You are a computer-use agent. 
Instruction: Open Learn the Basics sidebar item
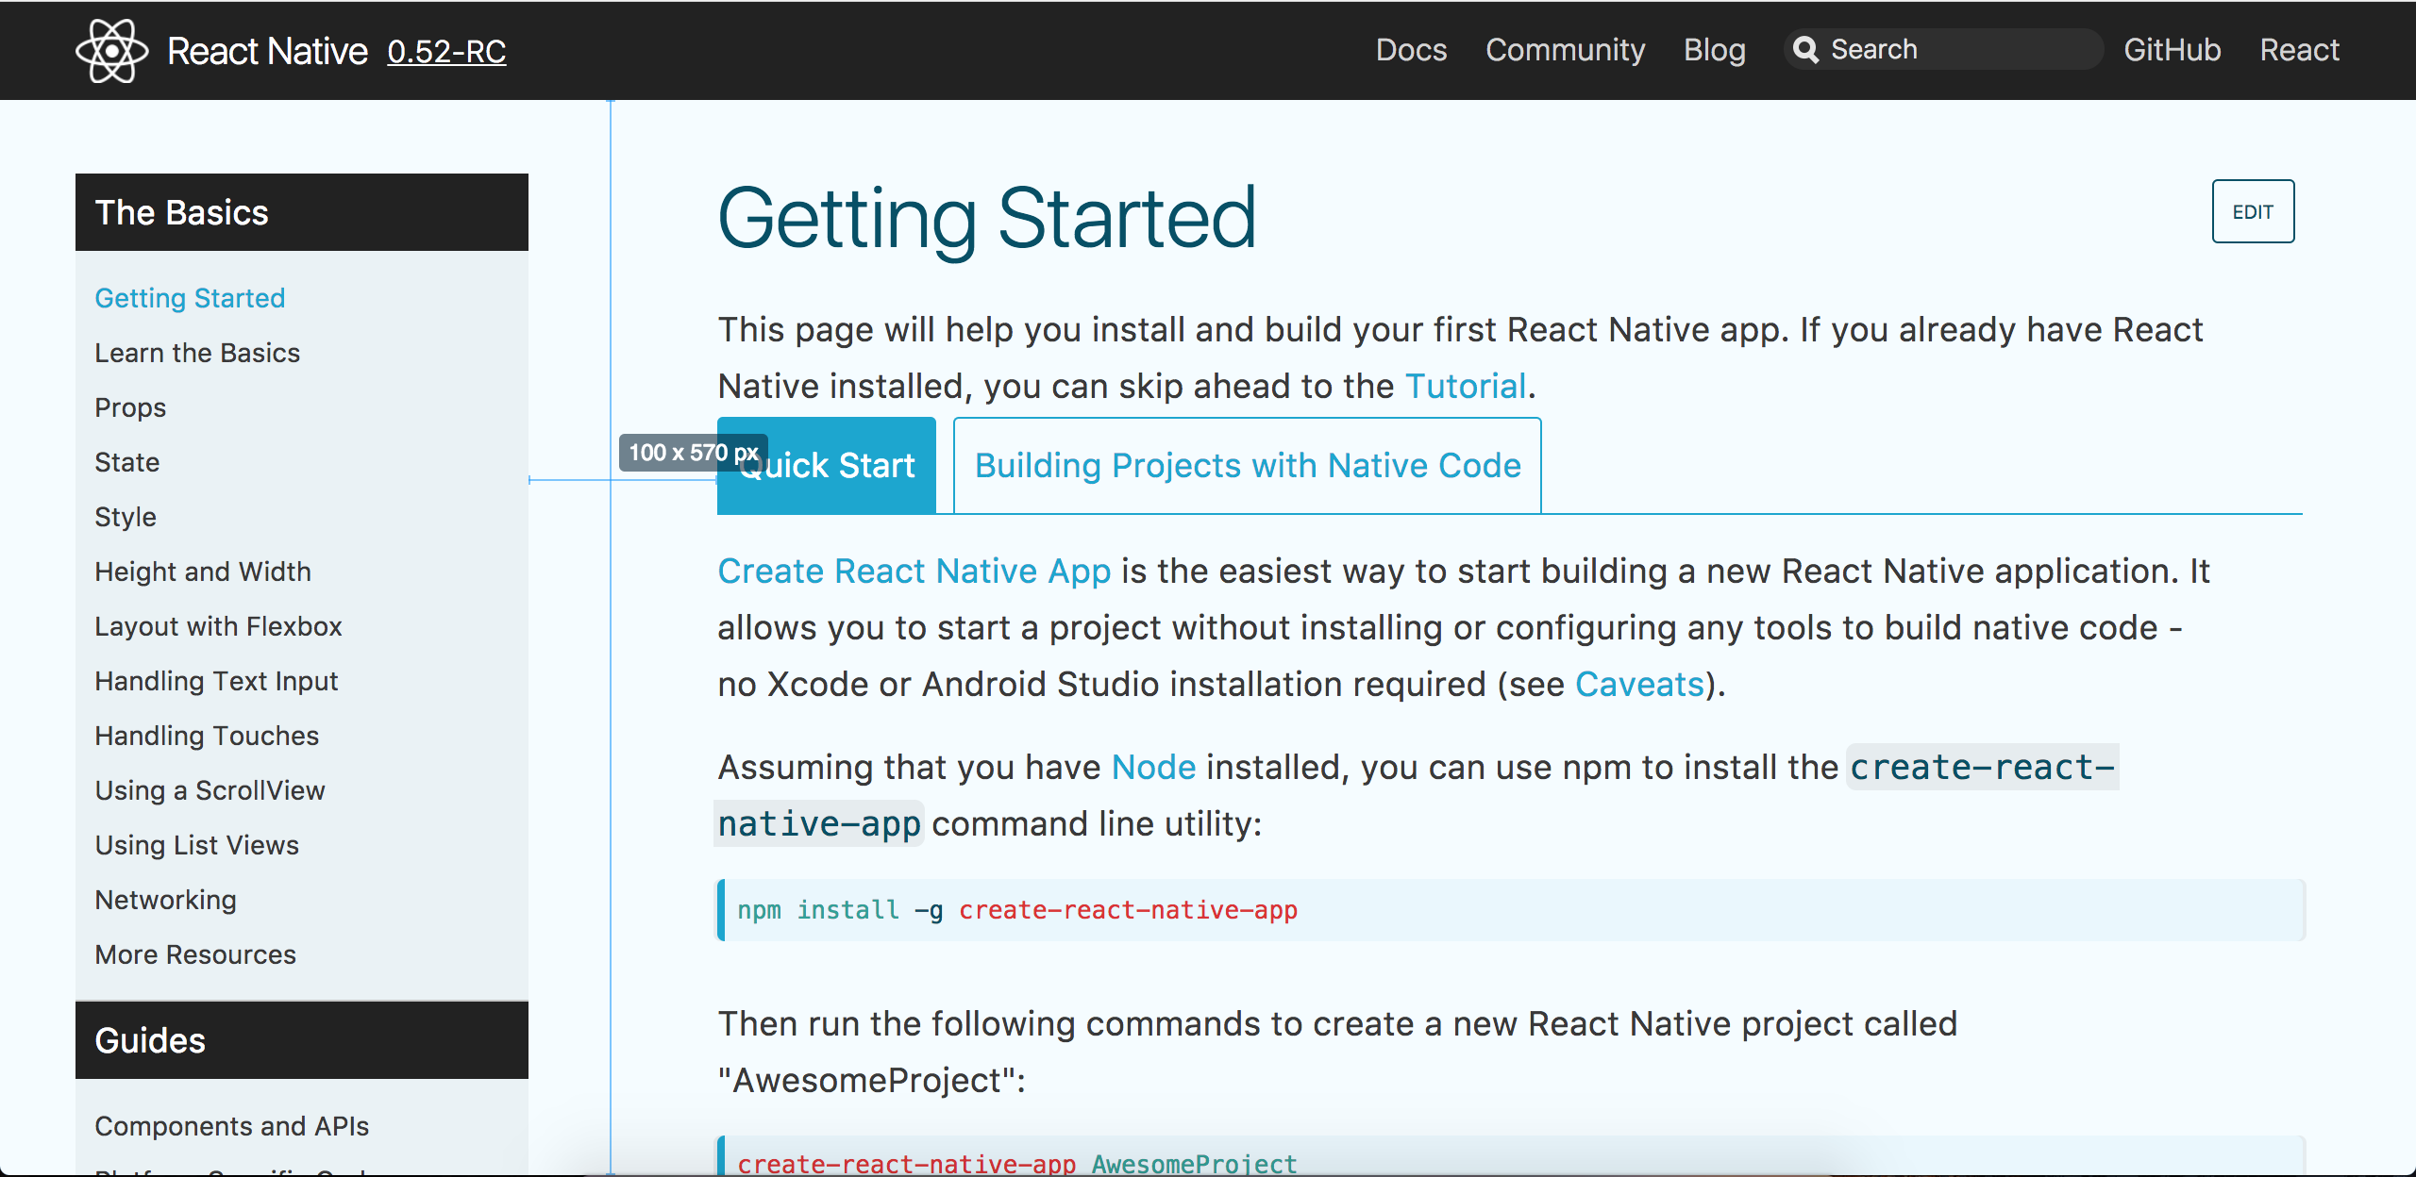pos(197,353)
